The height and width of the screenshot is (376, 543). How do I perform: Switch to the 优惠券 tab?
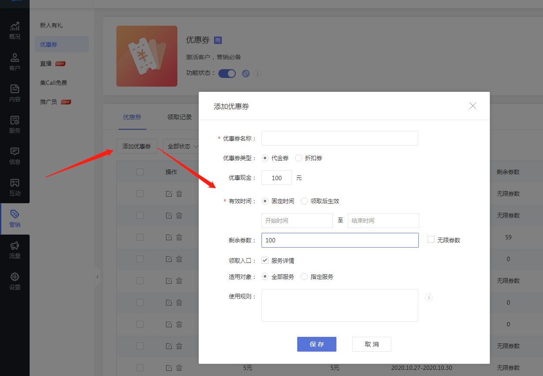tap(132, 117)
